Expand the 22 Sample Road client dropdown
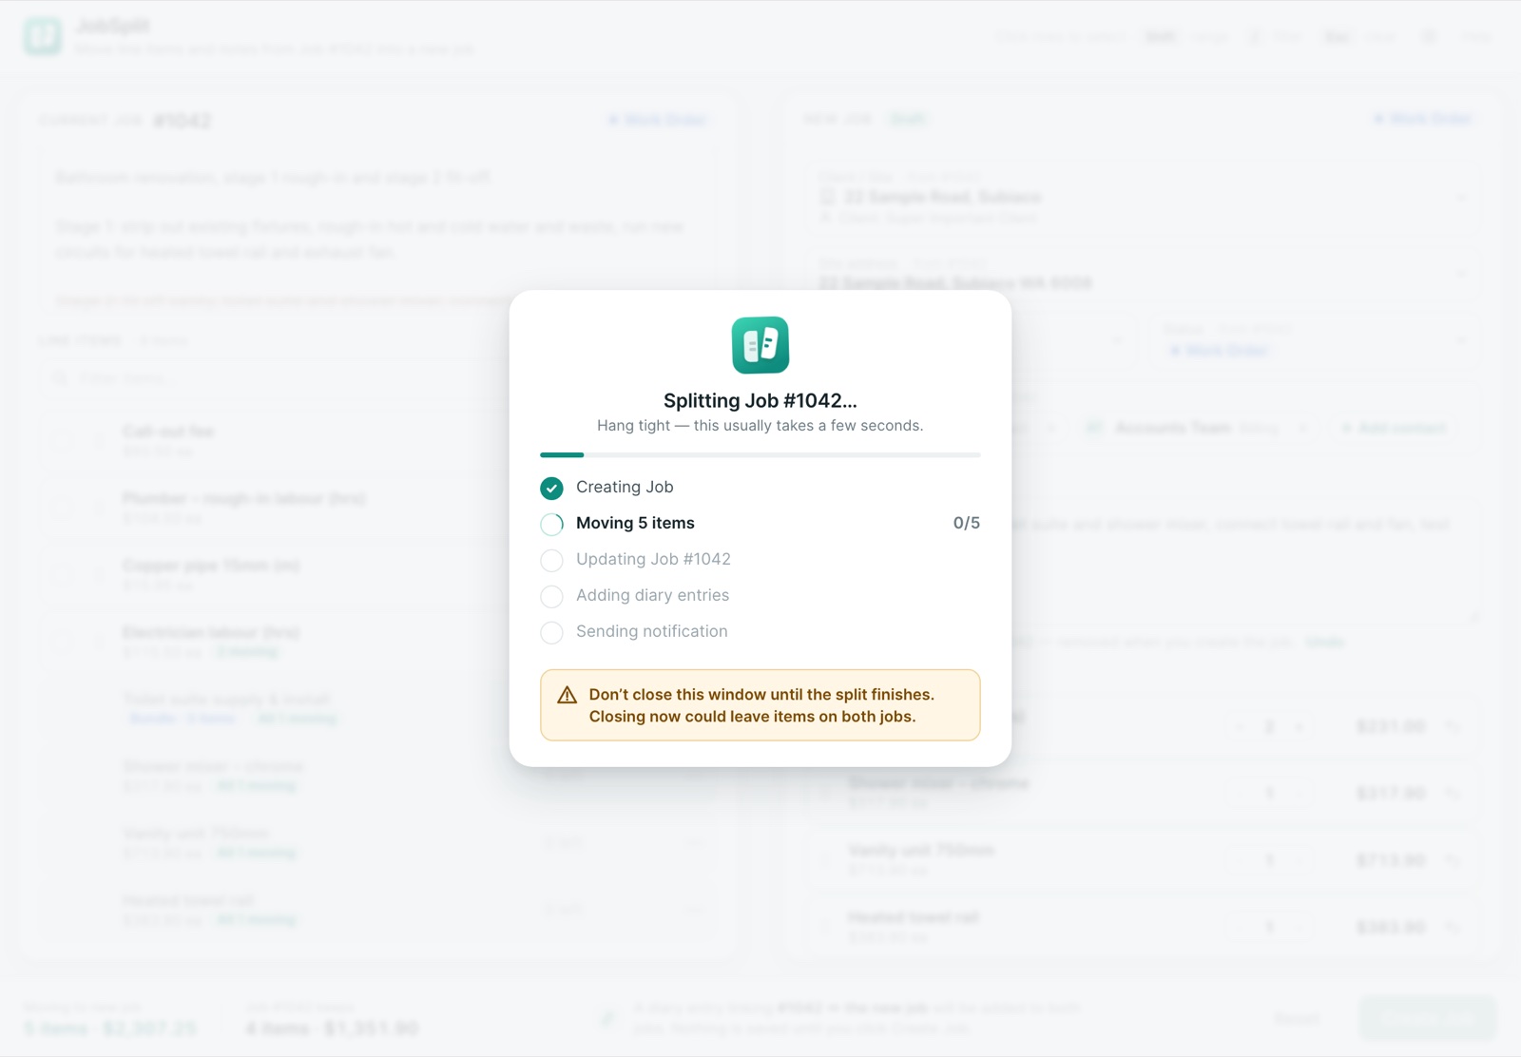 [1461, 198]
